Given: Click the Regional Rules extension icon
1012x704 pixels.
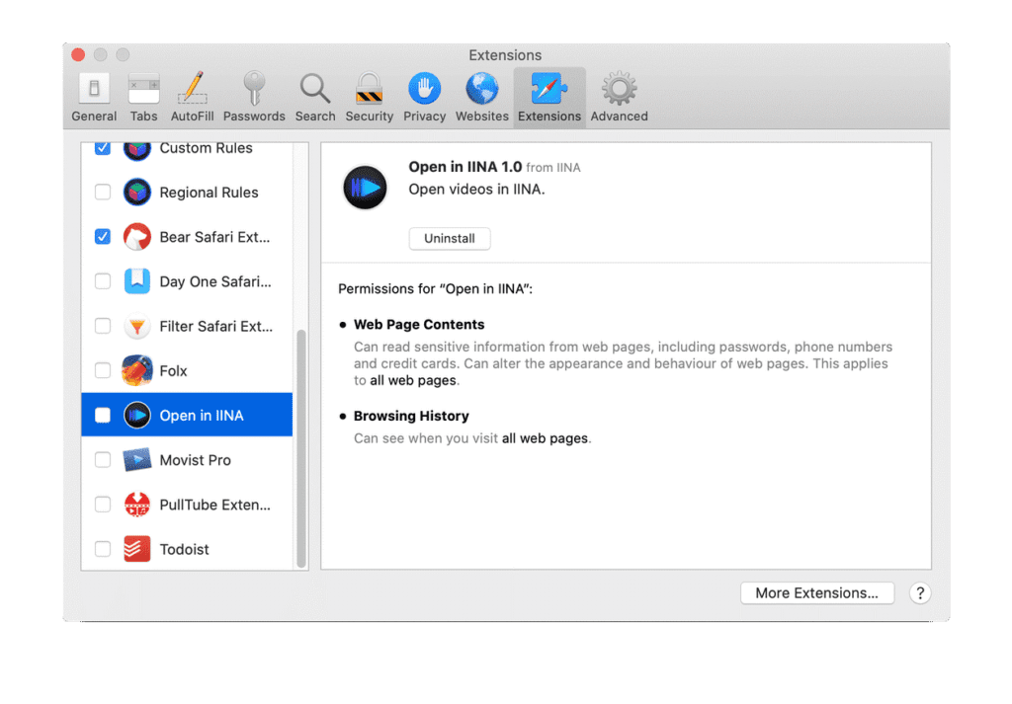Looking at the screenshot, I should [136, 193].
